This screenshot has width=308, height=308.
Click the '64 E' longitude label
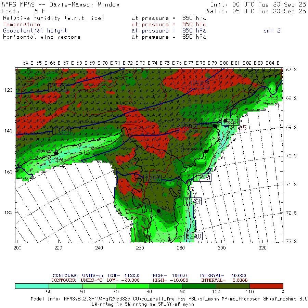(28, 63)
